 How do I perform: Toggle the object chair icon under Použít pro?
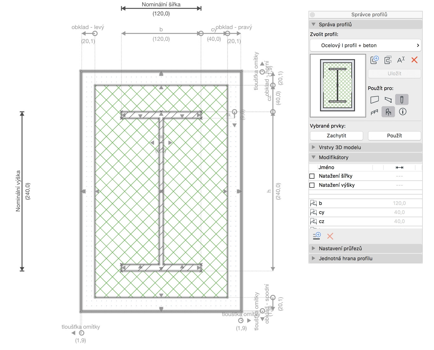[x=388, y=112]
